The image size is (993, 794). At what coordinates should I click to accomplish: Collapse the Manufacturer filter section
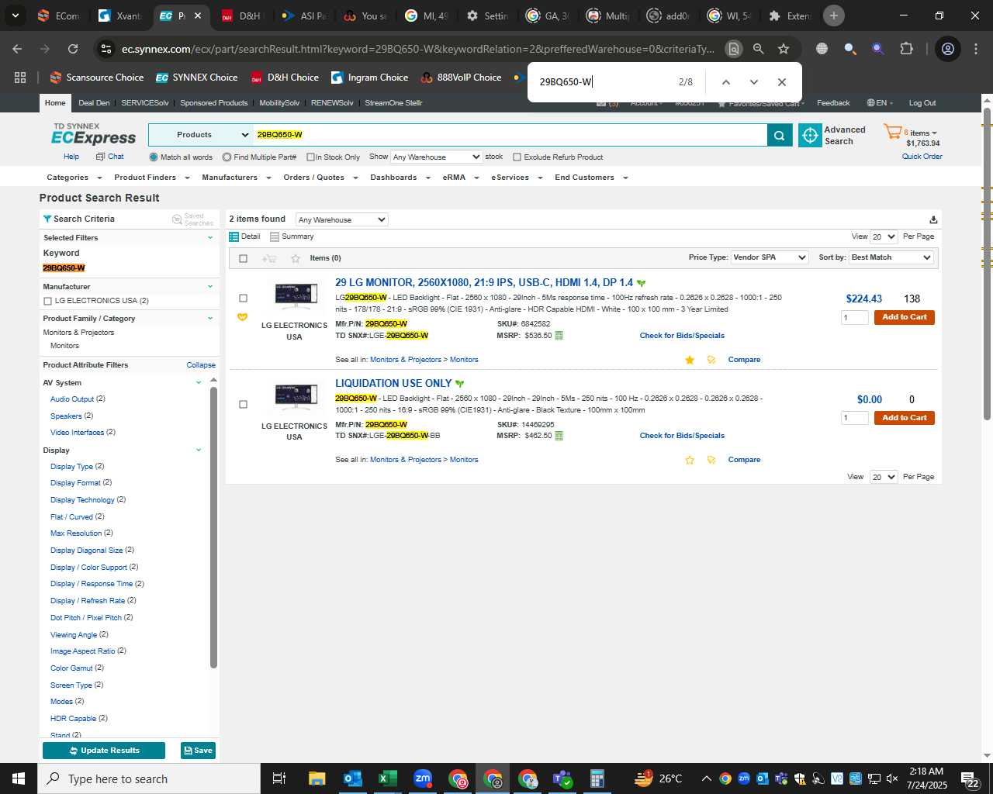pyautogui.click(x=209, y=287)
